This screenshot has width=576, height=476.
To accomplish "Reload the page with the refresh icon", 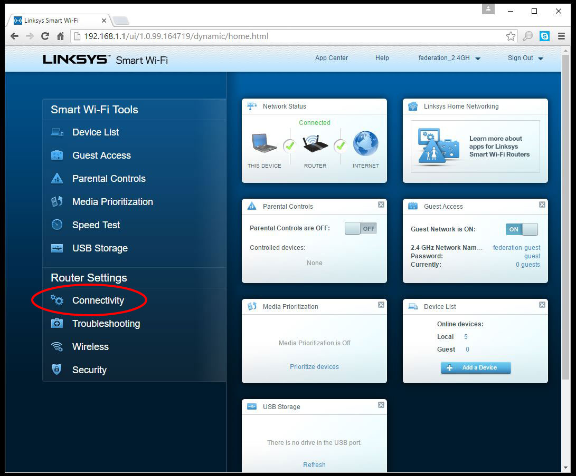I will 45,36.
